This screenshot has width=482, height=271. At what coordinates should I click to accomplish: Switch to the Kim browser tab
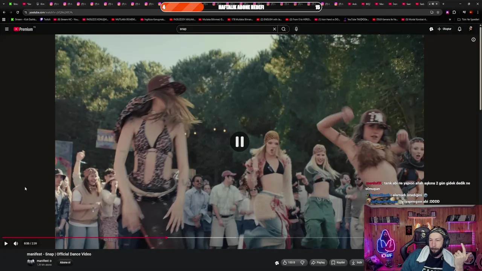click(x=41, y=4)
